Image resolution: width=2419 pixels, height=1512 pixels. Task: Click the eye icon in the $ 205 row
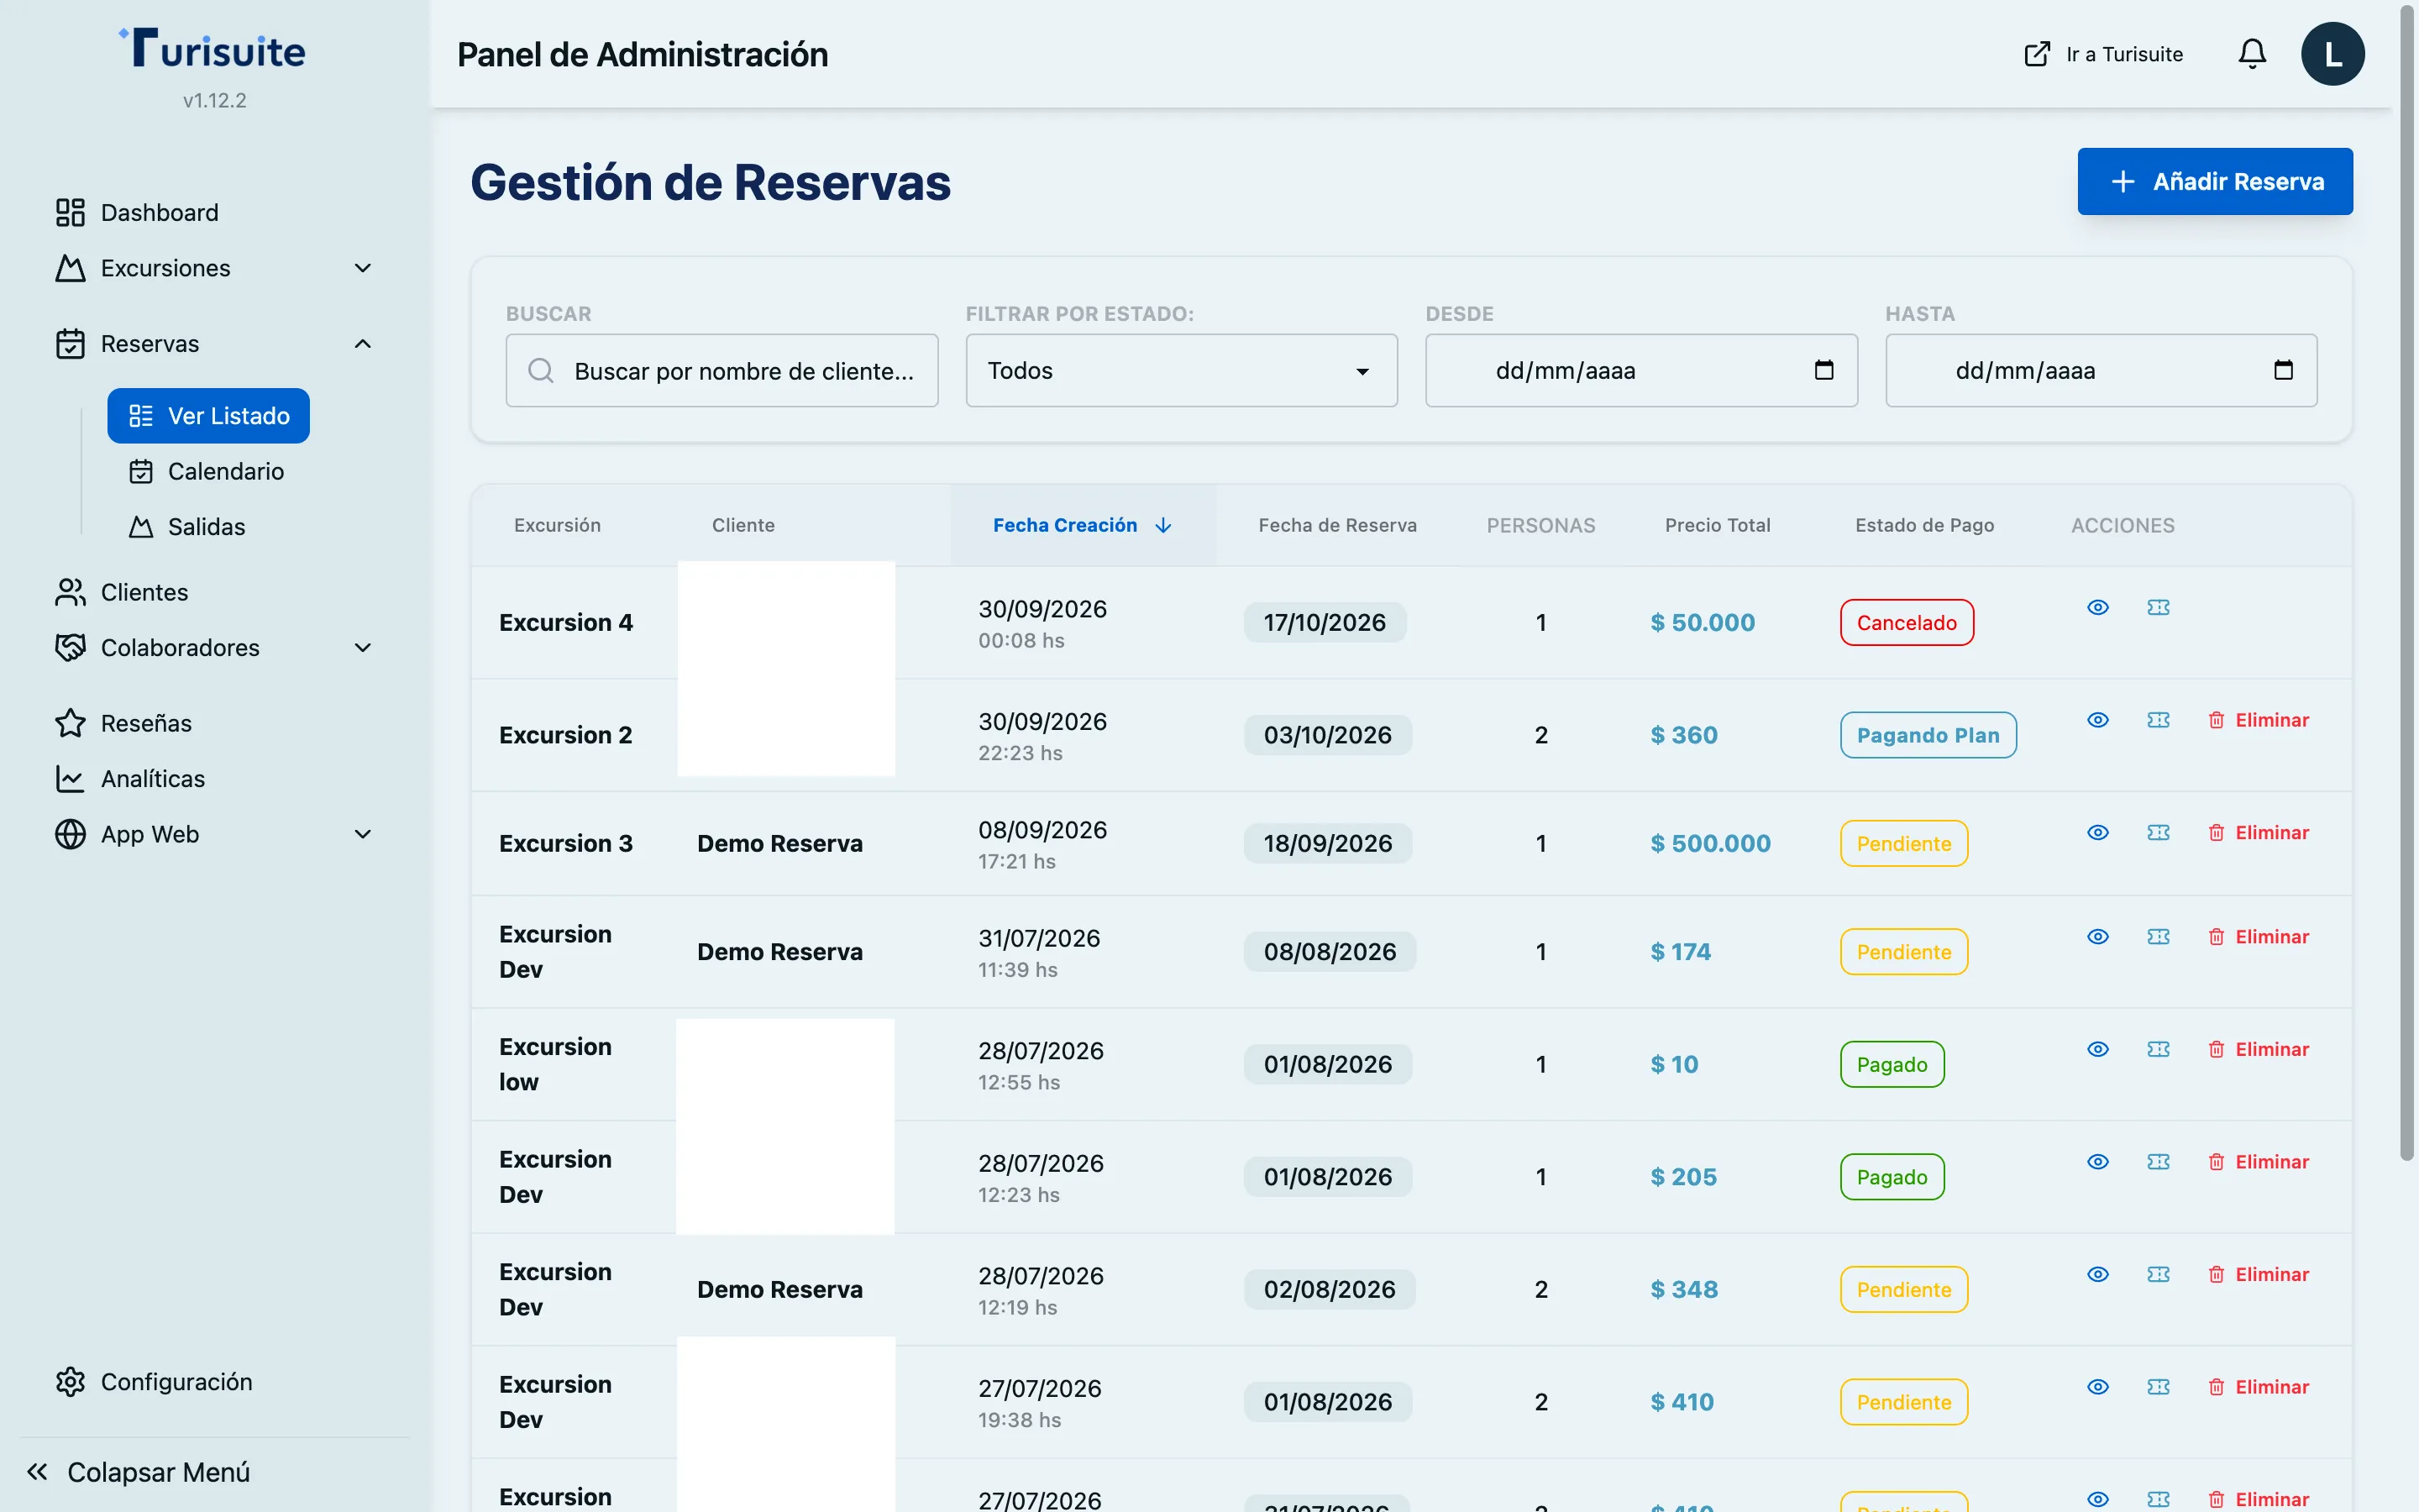click(2098, 1161)
